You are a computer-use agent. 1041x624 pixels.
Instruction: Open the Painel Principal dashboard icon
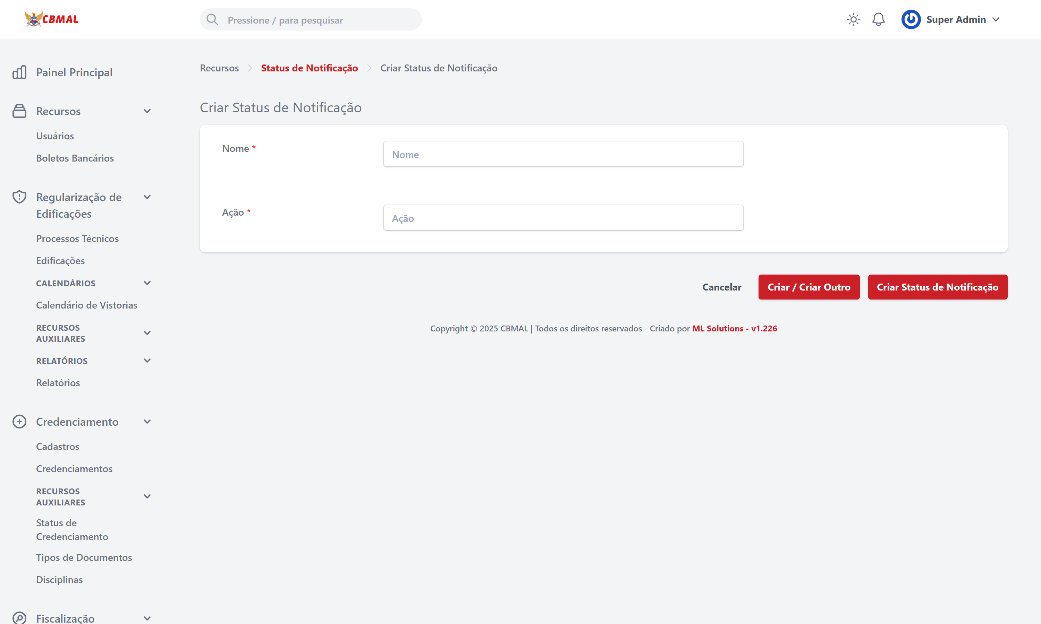coord(19,72)
